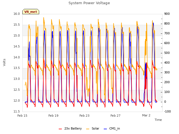
Task: Click the 12.0 left axis value
Action: 17,100
